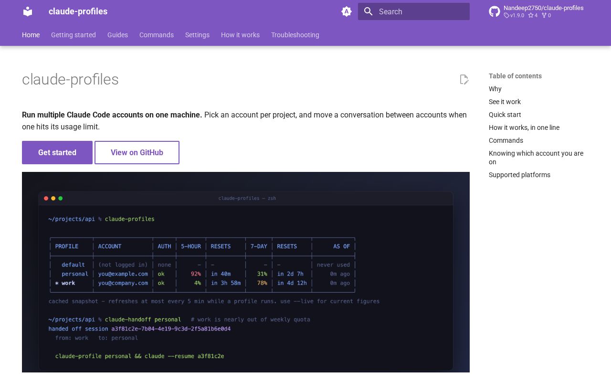The image size is (611, 382).
Task: Click the stars count icon
Action: click(530, 15)
